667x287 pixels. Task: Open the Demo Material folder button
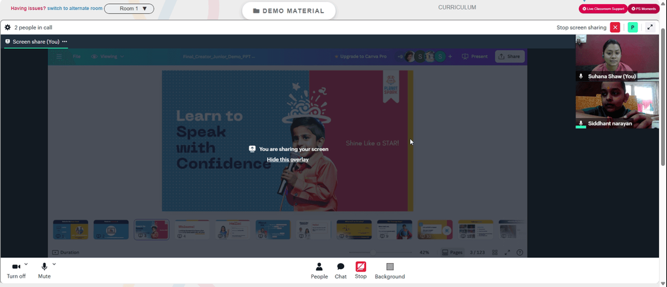click(289, 11)
